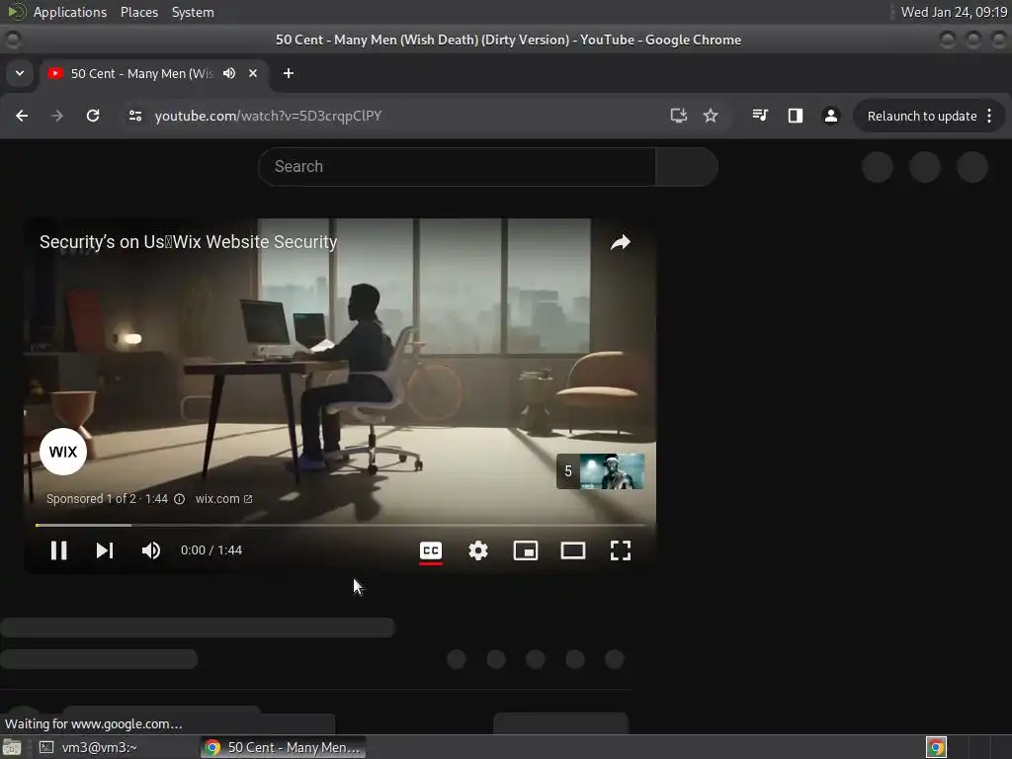This screenshot has height=759, width=1012.
Task: Select Chrome 50 Cent taskbar entry
Action: [283, 747]
